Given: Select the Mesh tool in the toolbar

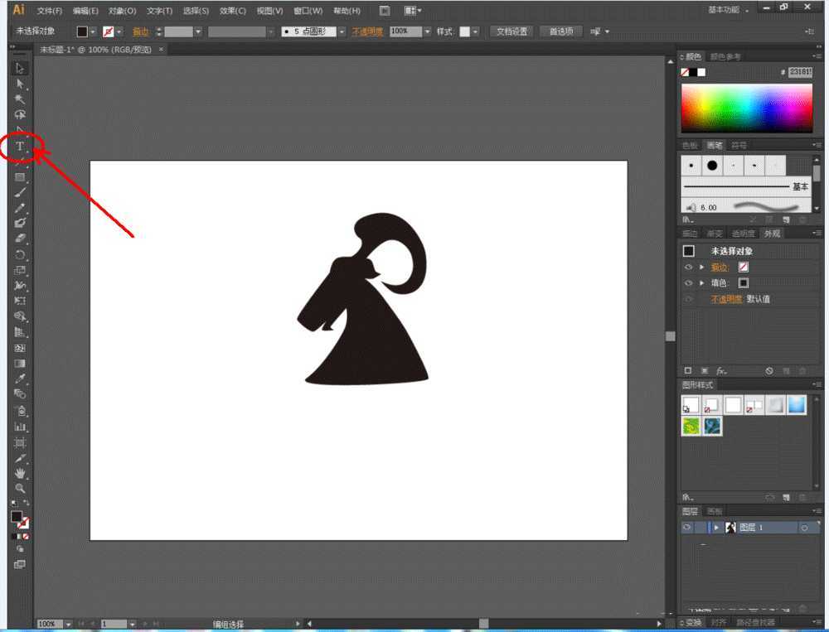Looking at the screenshot, I should (x=19, y=347).
